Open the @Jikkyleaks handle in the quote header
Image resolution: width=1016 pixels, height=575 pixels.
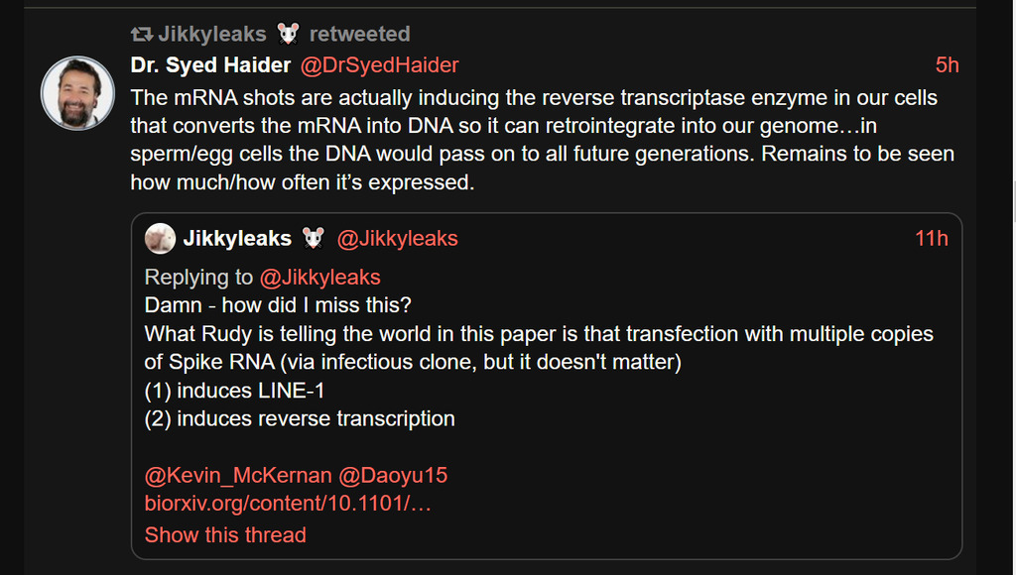coord(397,239)
